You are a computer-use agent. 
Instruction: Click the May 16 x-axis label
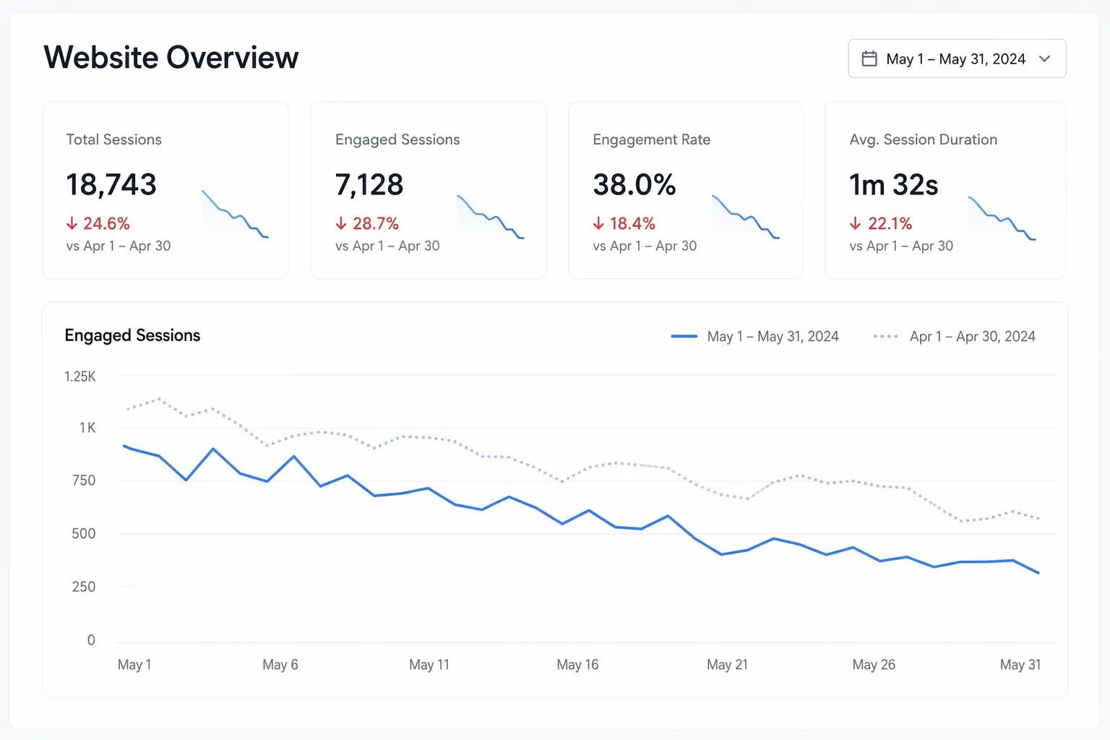pos(577,665)
